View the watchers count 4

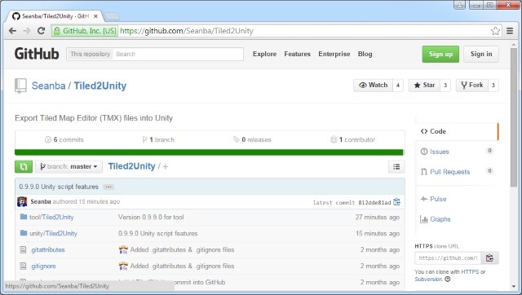click(398, 86)
